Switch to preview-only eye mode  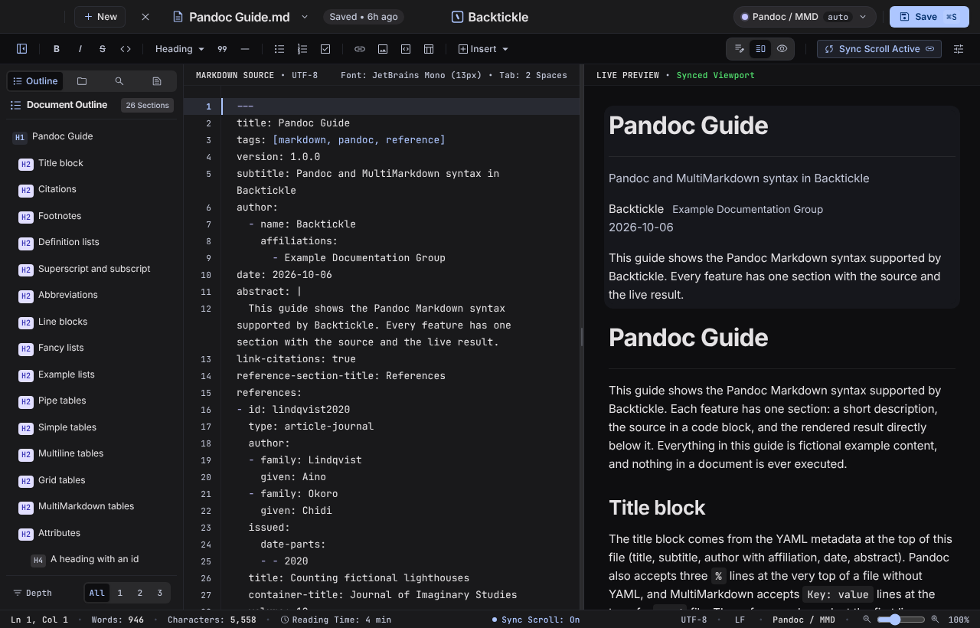click(x=782, y=49)
